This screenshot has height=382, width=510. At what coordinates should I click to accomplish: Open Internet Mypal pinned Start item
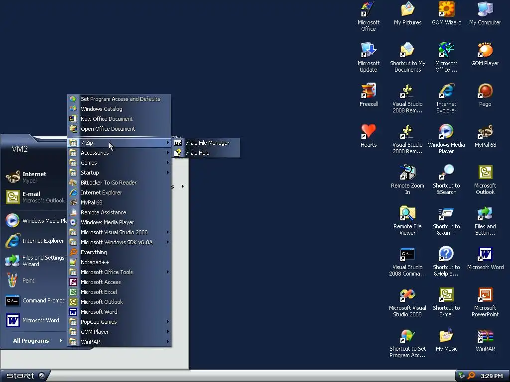click(35, 178)
